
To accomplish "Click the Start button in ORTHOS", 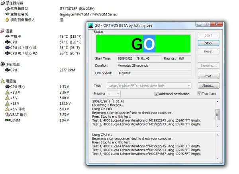I will (208, 35).
